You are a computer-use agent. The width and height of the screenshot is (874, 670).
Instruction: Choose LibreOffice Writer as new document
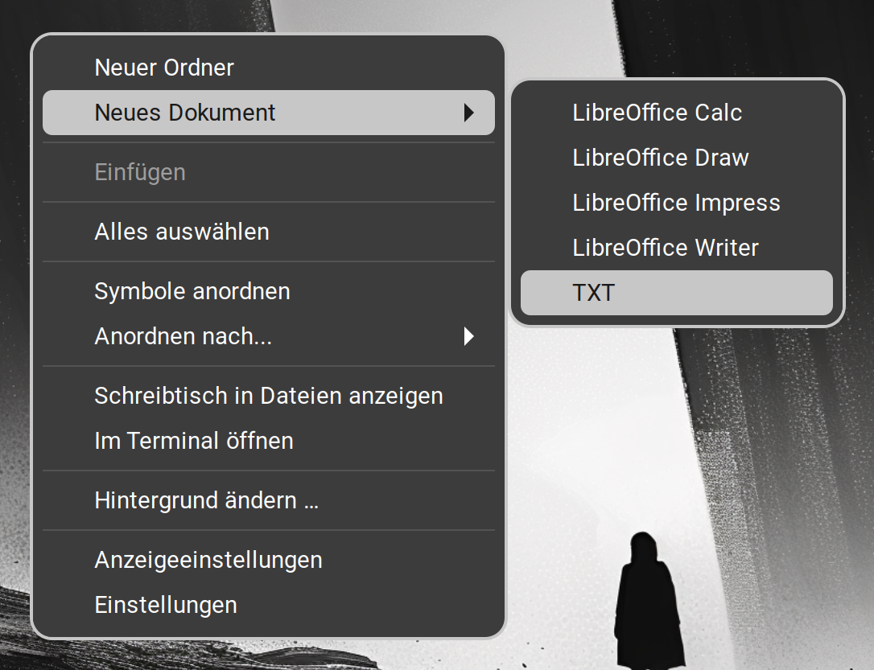point(666,248)
